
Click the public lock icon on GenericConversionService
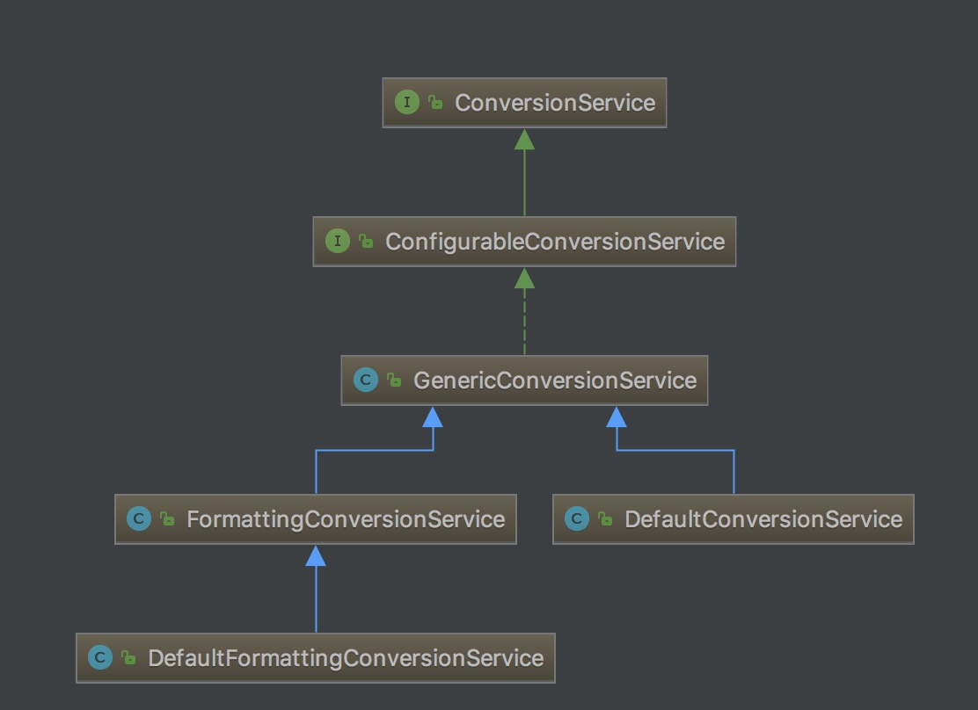click(x=394, y=380)
